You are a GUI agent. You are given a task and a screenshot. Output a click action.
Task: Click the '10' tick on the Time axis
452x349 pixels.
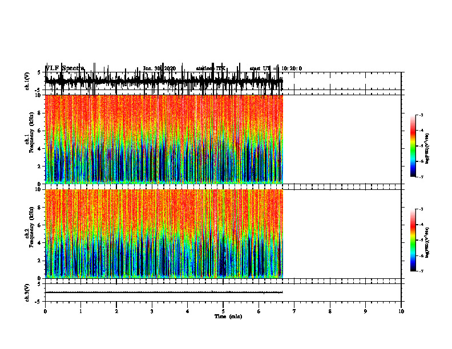click(x=401, y=311)
